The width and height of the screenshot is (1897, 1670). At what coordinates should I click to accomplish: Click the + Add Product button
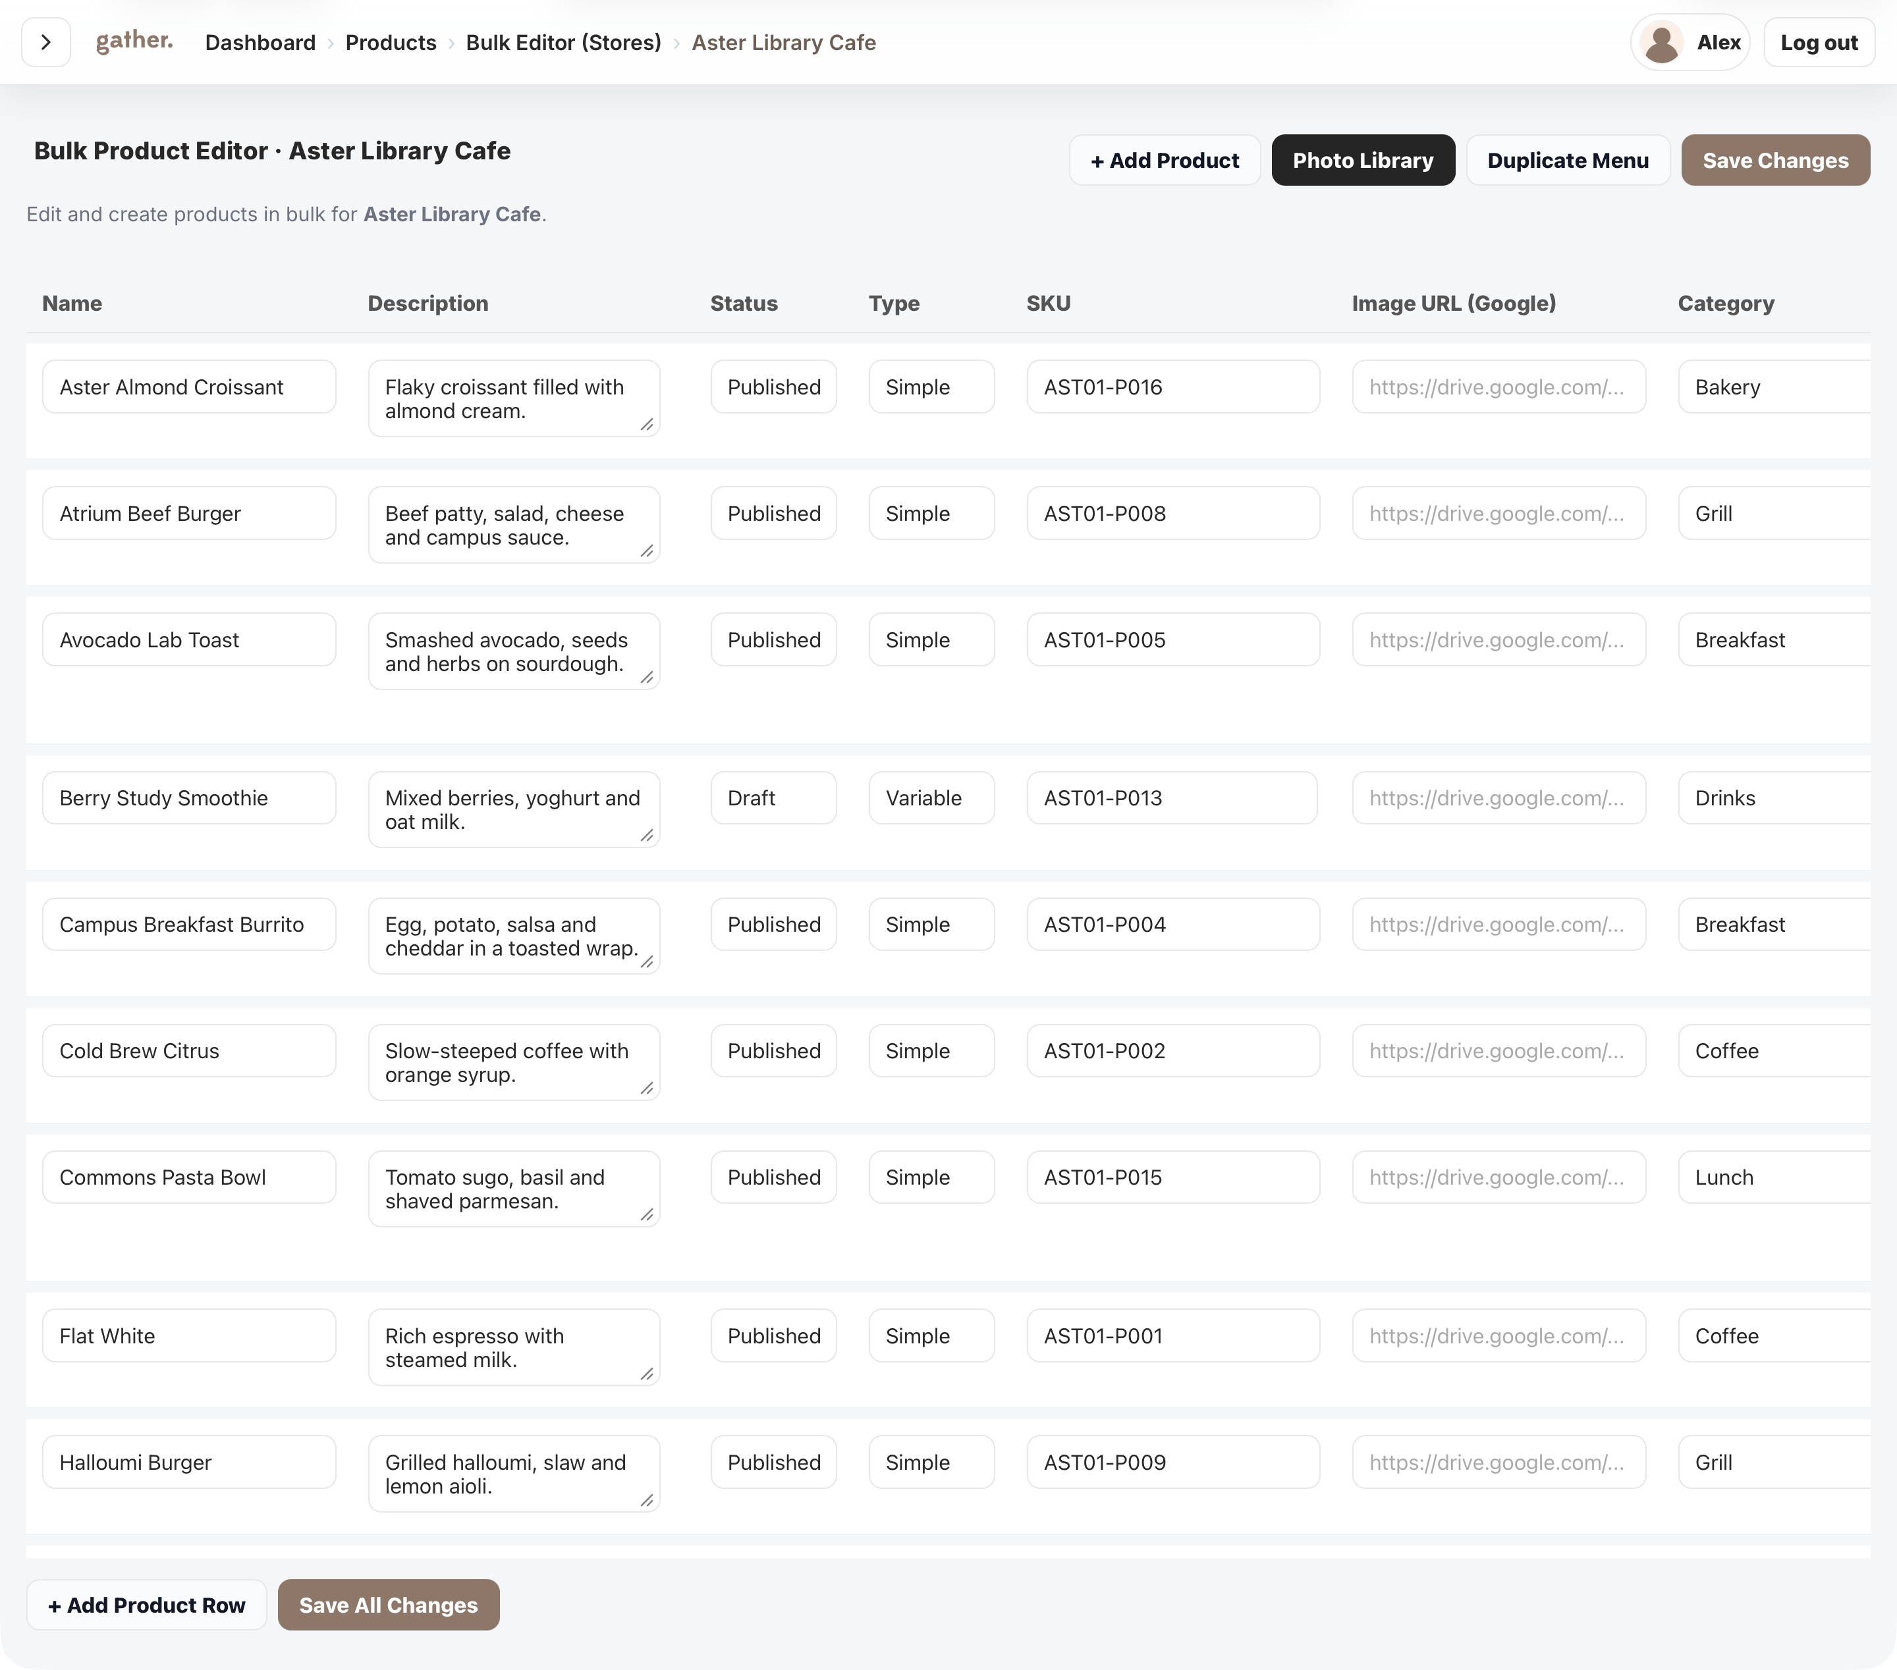[x=1165, y=161]
